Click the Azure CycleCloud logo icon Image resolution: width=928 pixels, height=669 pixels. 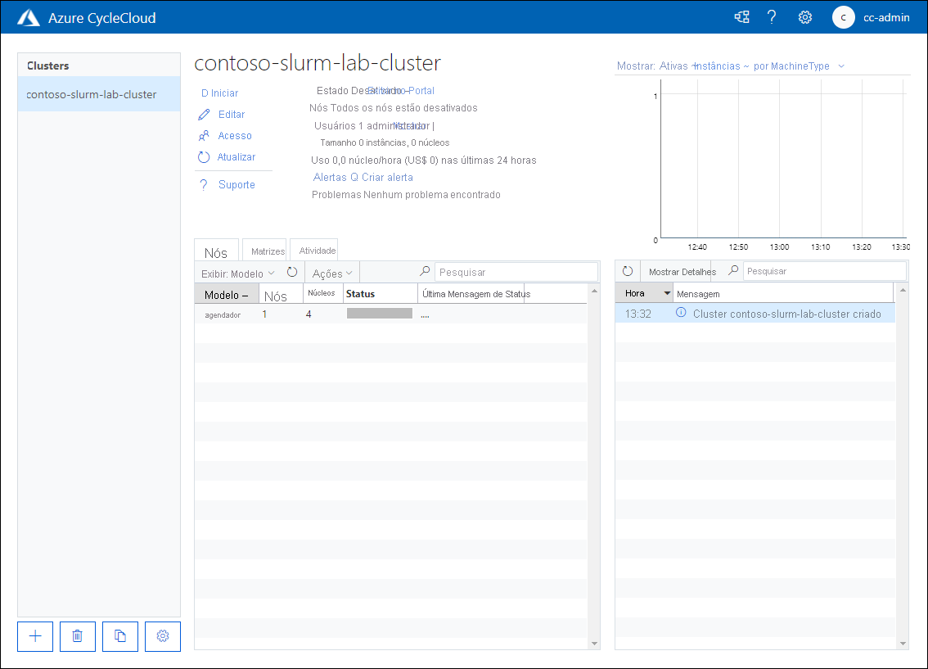28,16
